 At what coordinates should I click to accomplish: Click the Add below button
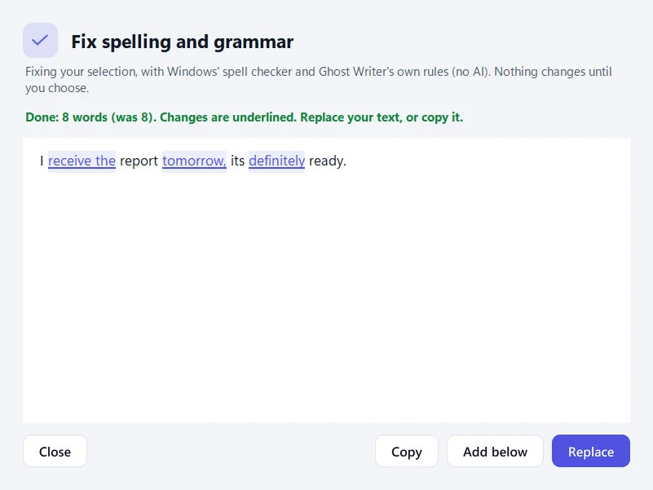495,451
